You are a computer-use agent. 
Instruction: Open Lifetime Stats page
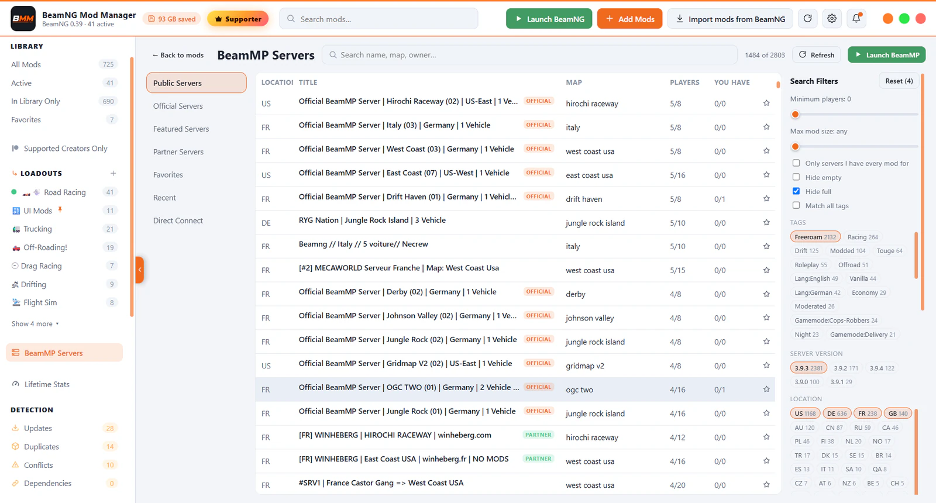point(64,384)
